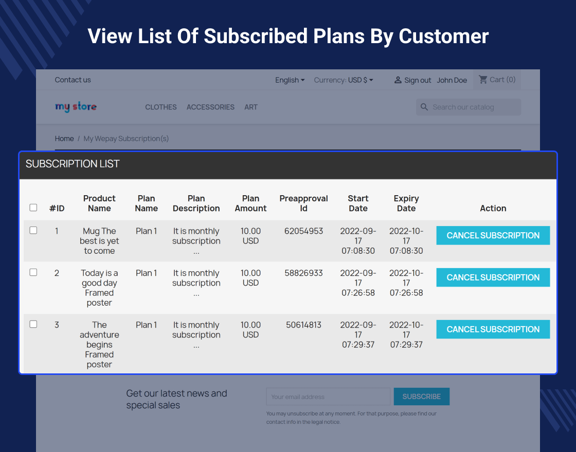Check the box for subscription ID 3

point(33,324)
